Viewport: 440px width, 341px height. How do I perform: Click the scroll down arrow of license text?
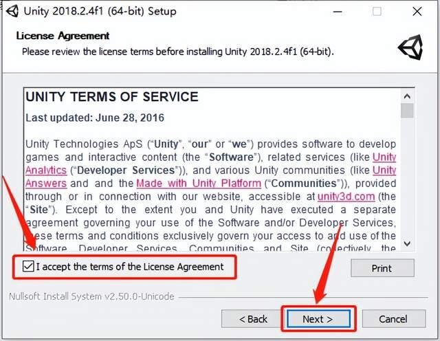[407, 243]
